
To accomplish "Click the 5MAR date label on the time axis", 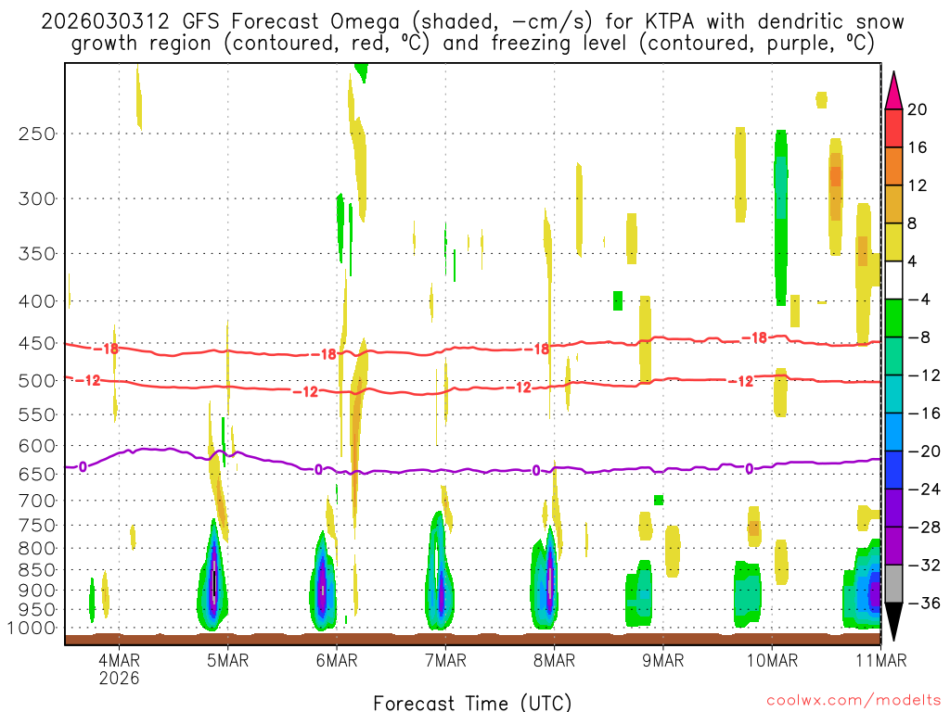I will [227, 660].
